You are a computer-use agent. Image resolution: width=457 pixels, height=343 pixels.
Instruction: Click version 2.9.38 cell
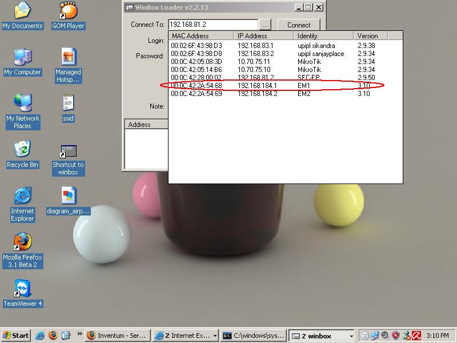(x=366, y=46)
